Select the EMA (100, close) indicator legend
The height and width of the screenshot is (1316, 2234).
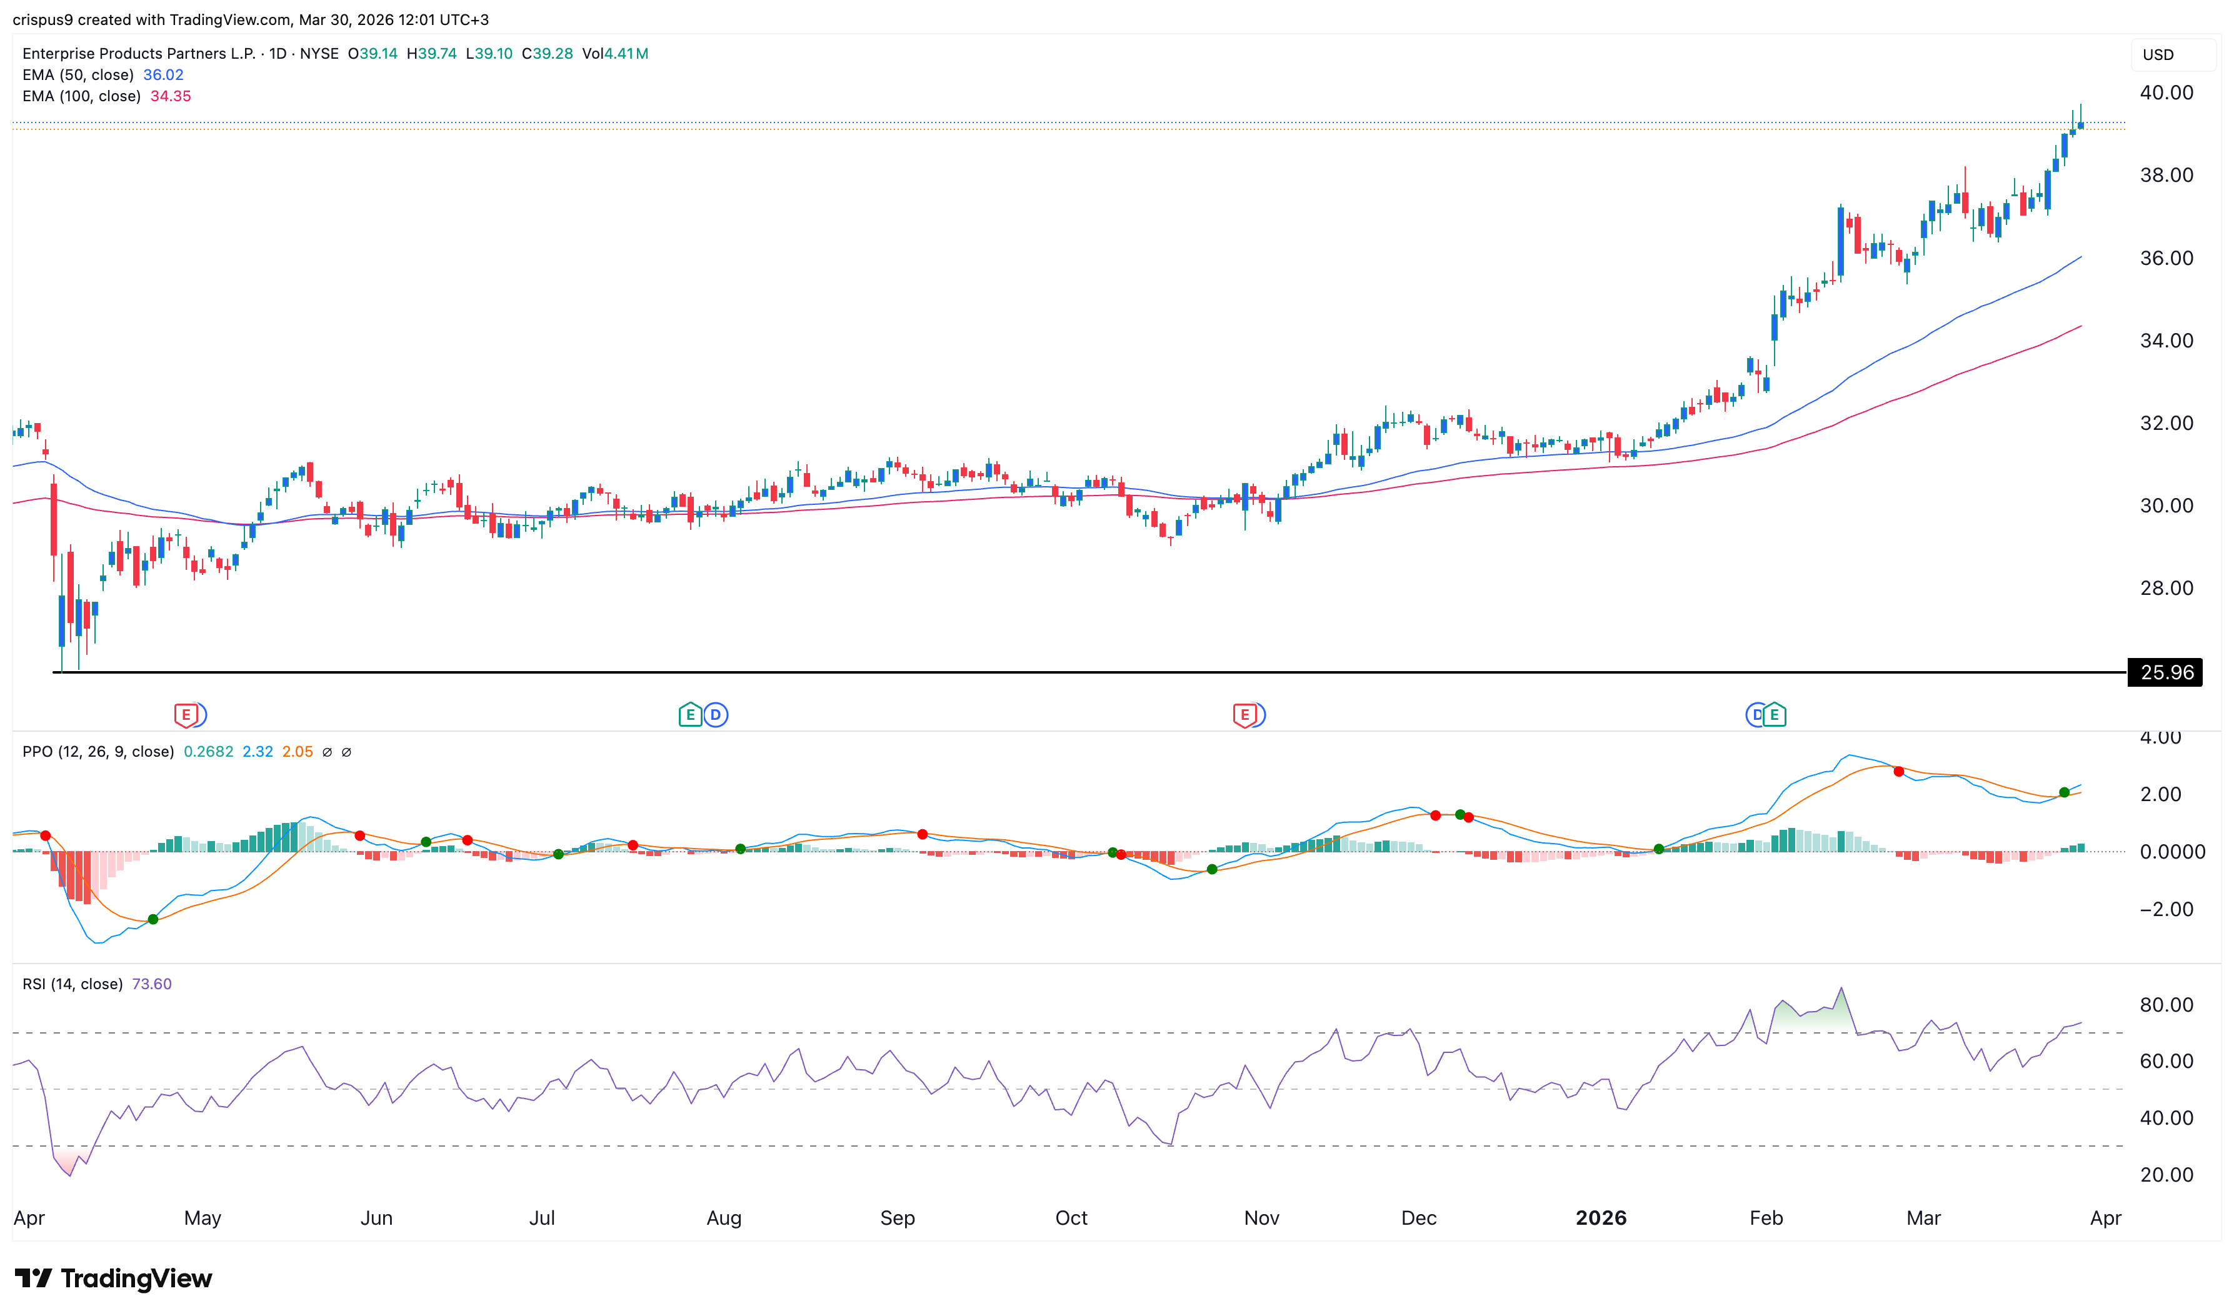pyautogui.click(x=82, y=97)
